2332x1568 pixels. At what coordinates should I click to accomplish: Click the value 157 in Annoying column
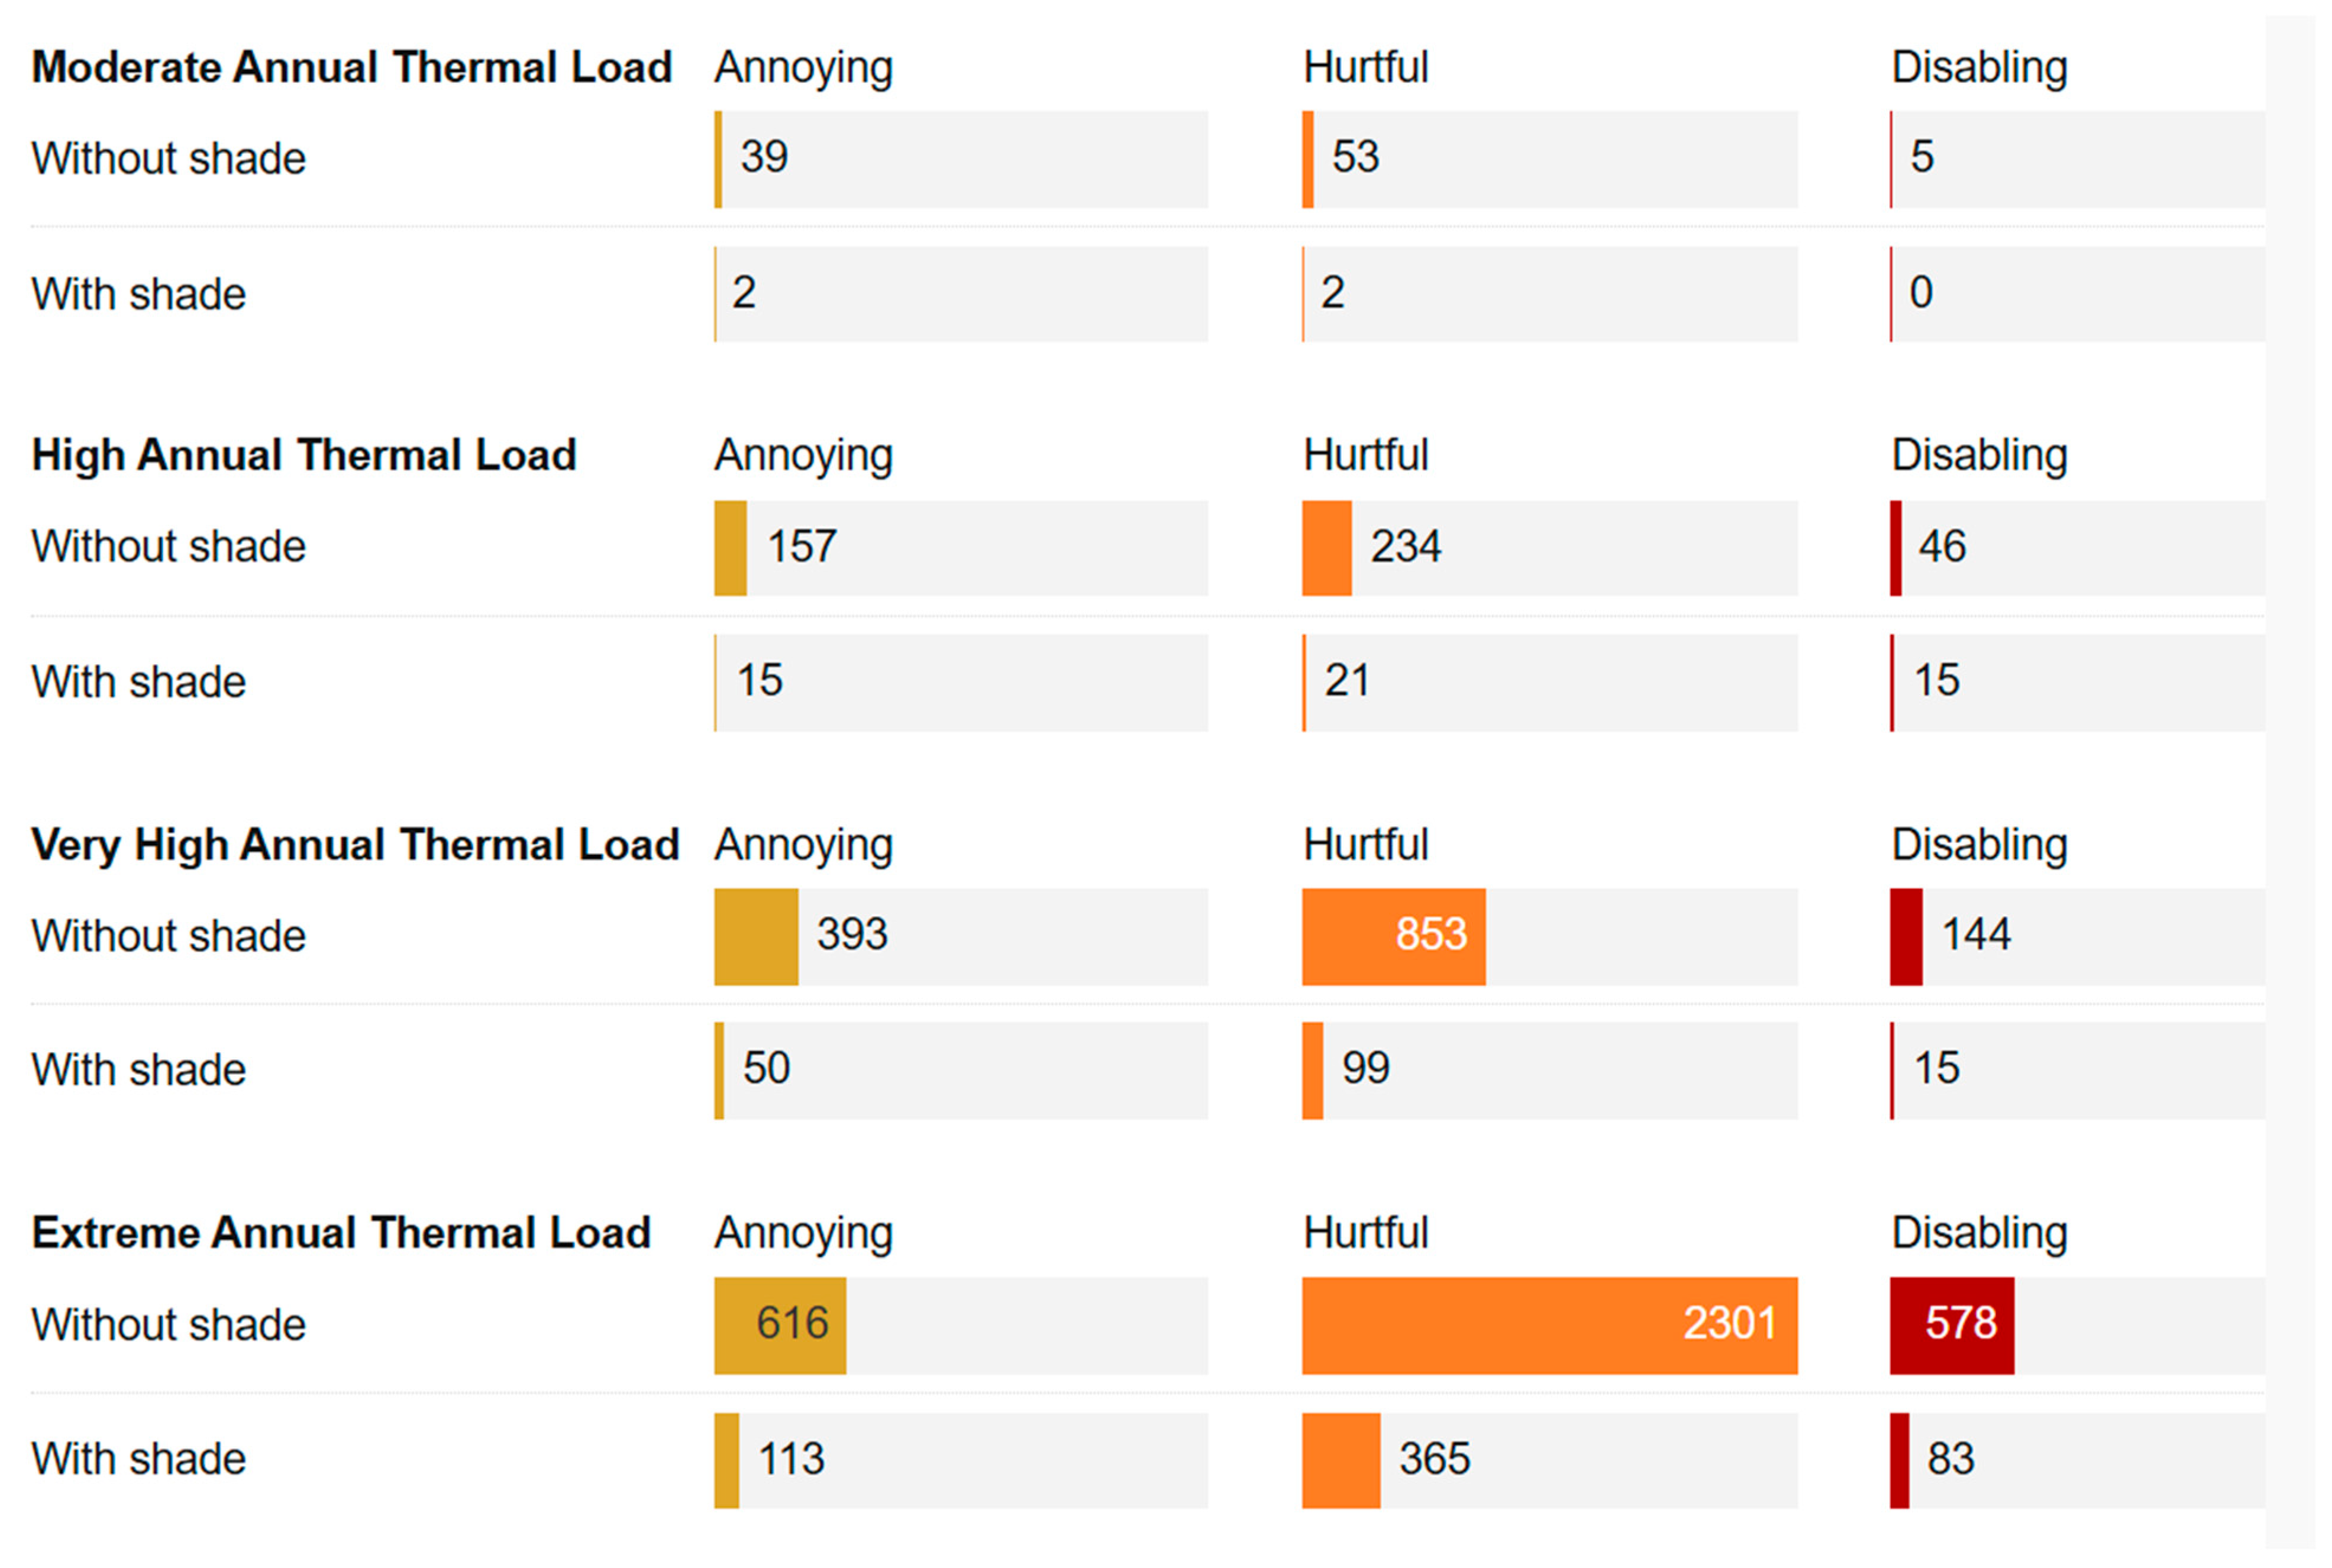tap(801, 547)
